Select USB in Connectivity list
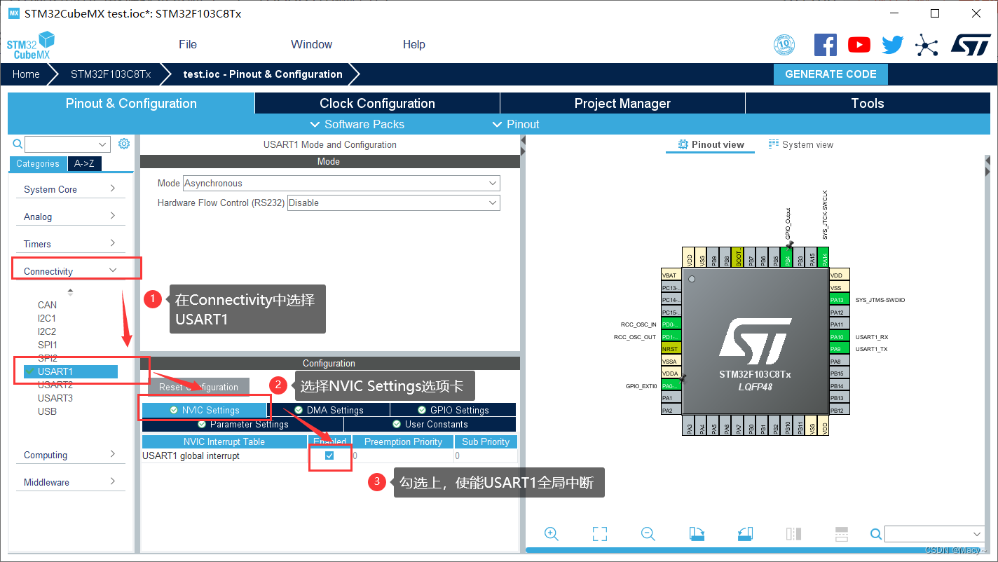The width and height of the screenshot is (998, 562). click(x=47, y=411)
